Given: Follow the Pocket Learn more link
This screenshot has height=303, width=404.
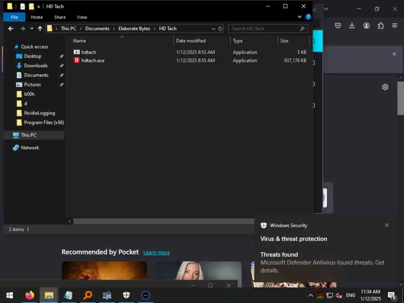Looking at the screenshot, I should point(156,252).
